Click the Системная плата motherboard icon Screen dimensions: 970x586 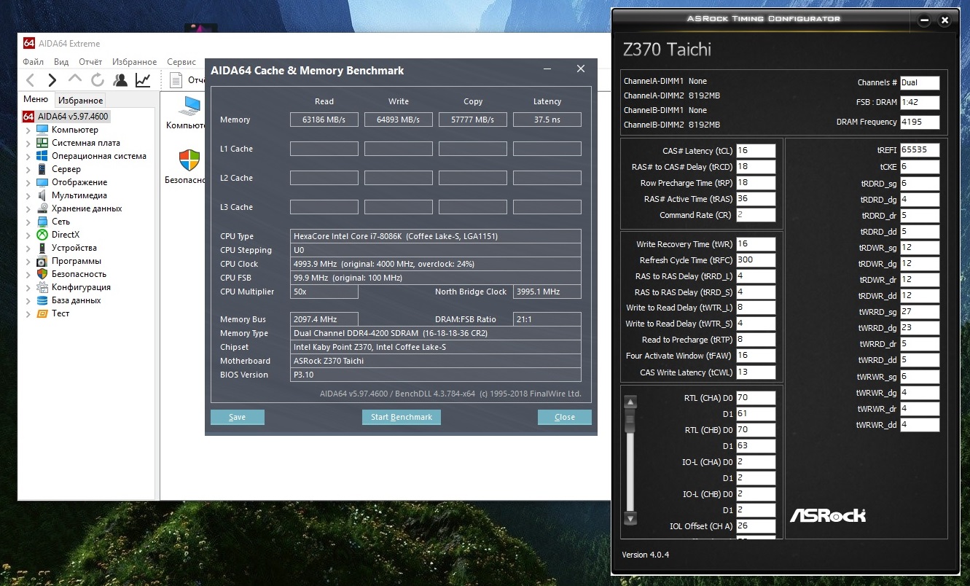click(x=42, y=143)
